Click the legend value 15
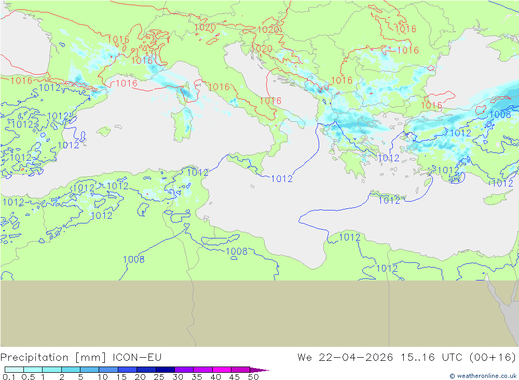 click(x=121, y=377)
